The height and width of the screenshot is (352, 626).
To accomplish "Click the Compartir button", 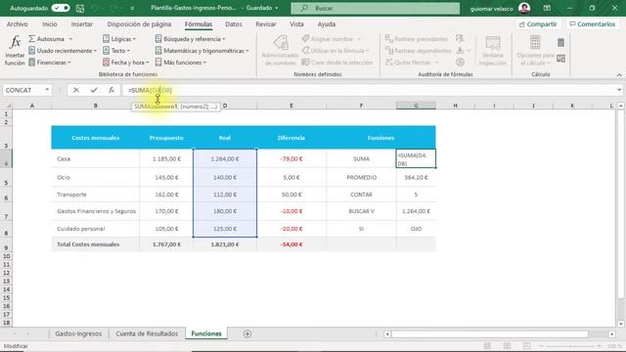I will 538,24.
